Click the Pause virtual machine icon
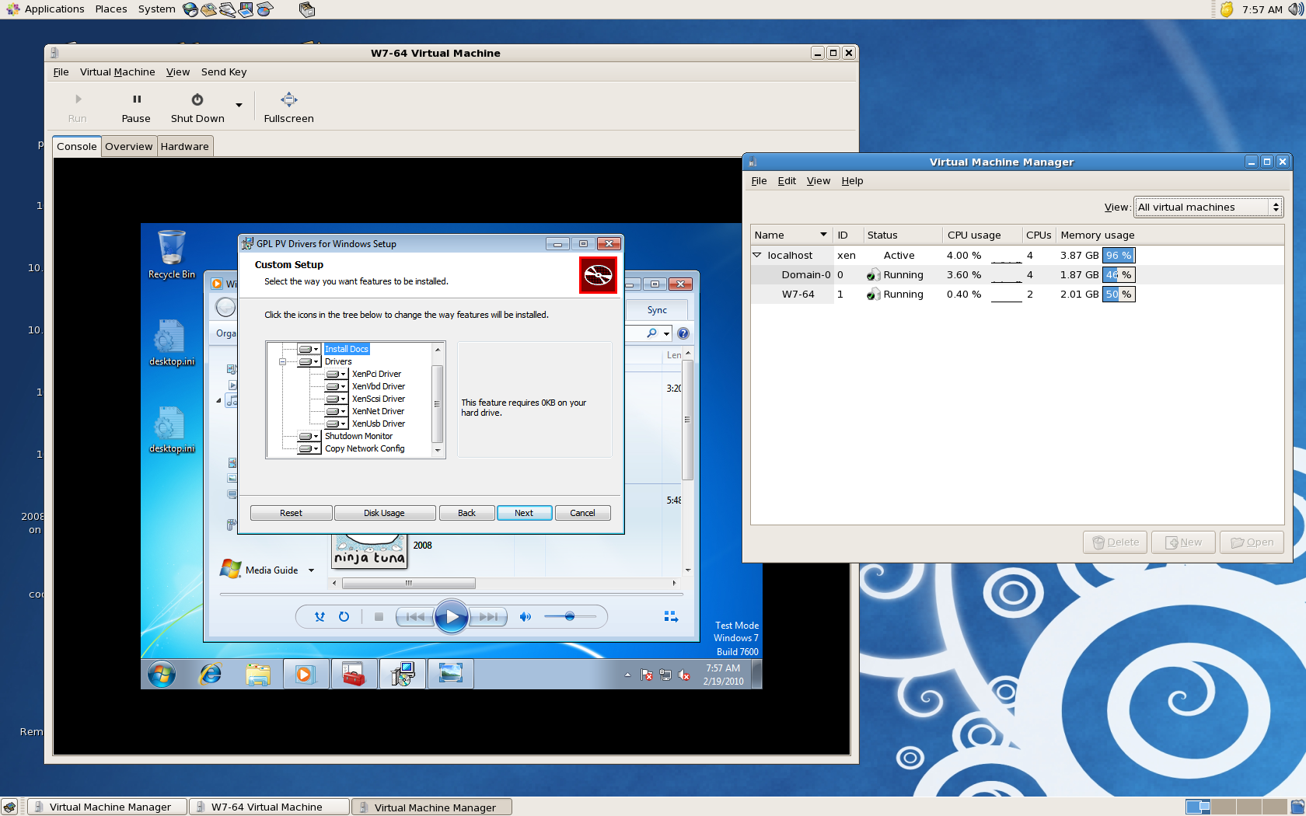1306x816 pixels. [137, 99]
